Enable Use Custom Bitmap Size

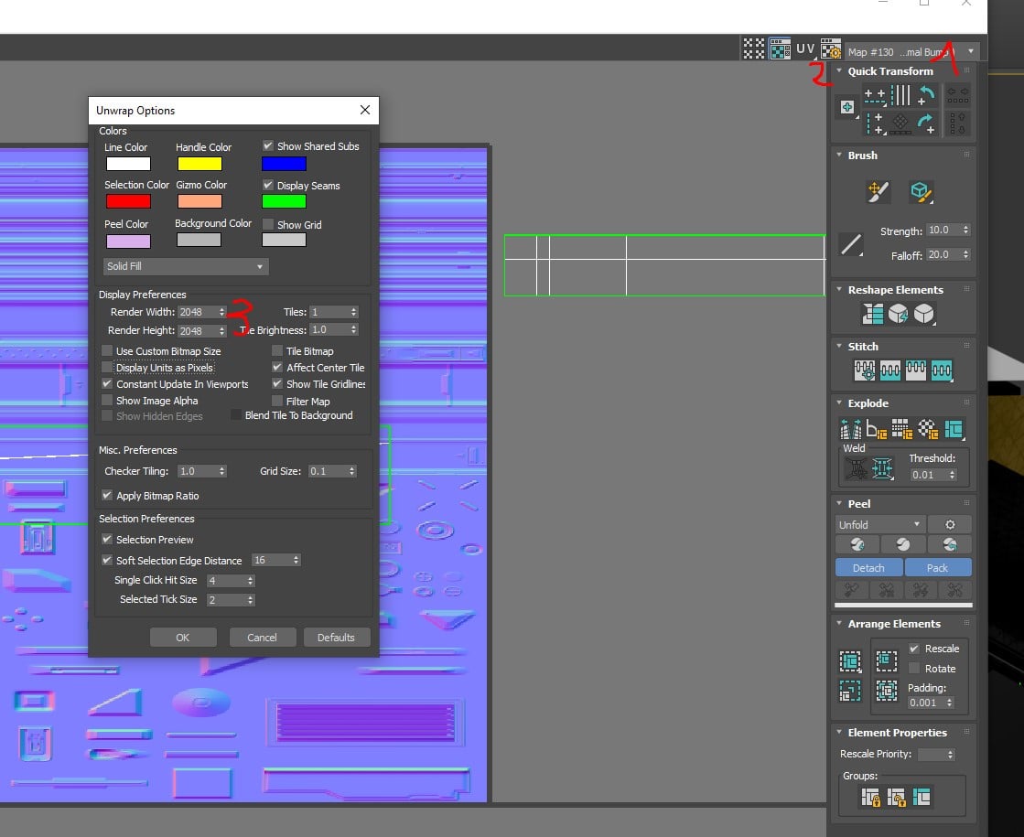[x=107, y=350]
